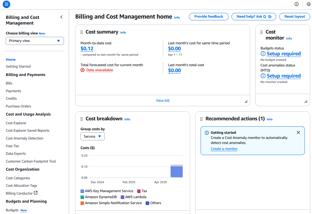Screen dimensions: 312x214
Task: Open Cost Explorer
Action: point(16,123)
